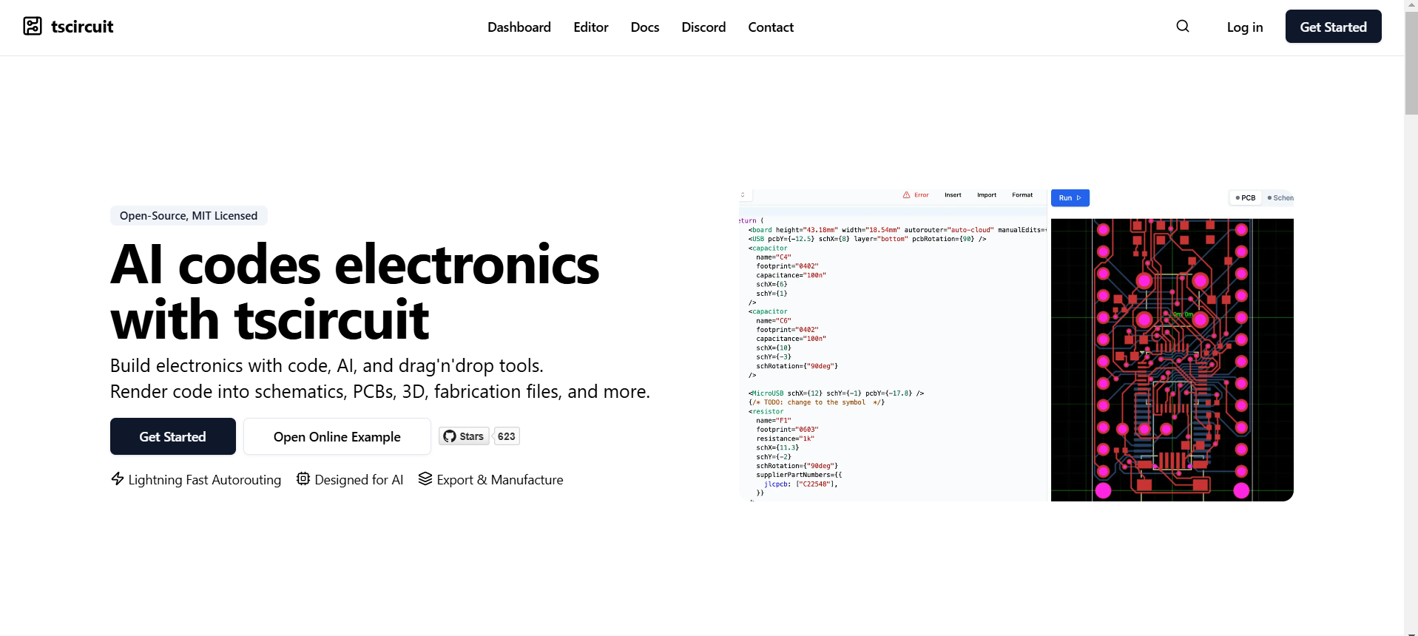Click the PCB layout preview image
The height and width of the screenshot is (636, 1418).
click(1172, 359)
